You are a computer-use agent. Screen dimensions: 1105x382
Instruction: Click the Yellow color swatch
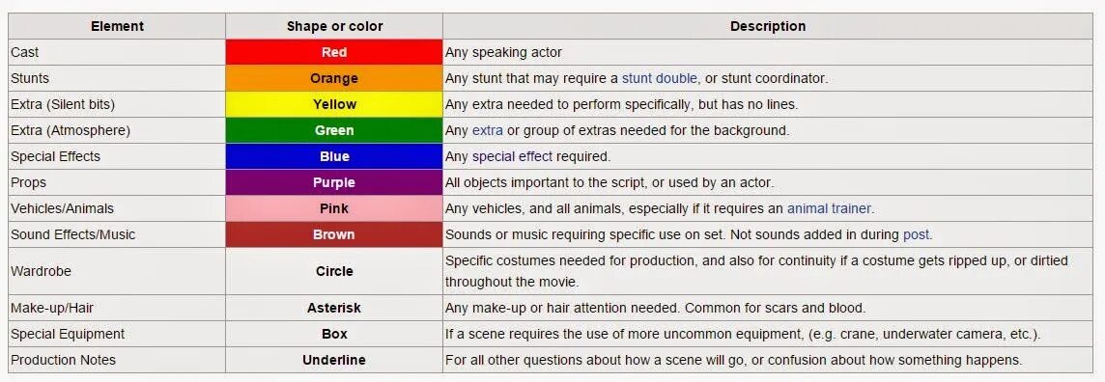[x=334, y=104]
